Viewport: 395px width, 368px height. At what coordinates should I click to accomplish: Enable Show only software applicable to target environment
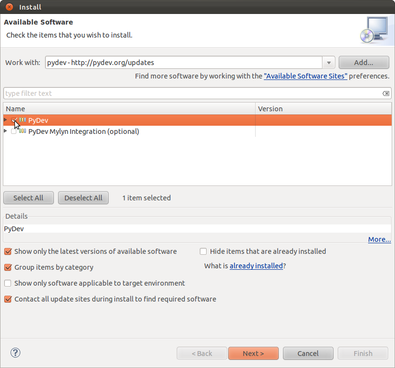coord(8,283)
